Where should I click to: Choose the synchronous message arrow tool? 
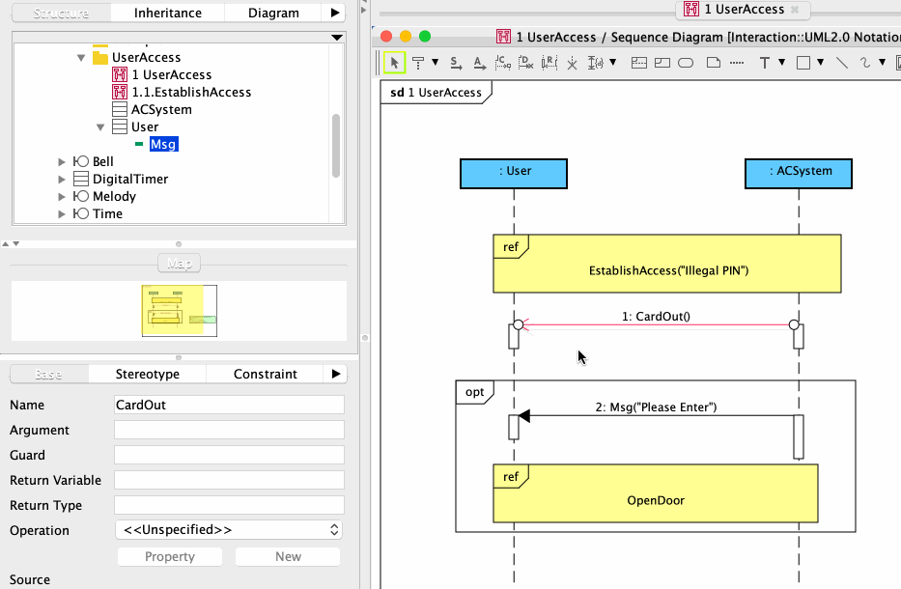pyautogui.click(x=455, y=63)
